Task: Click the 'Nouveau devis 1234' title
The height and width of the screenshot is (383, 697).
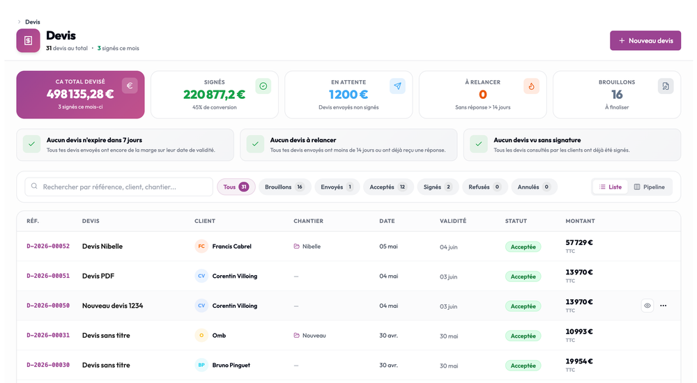Action: (x=112, y=306)
